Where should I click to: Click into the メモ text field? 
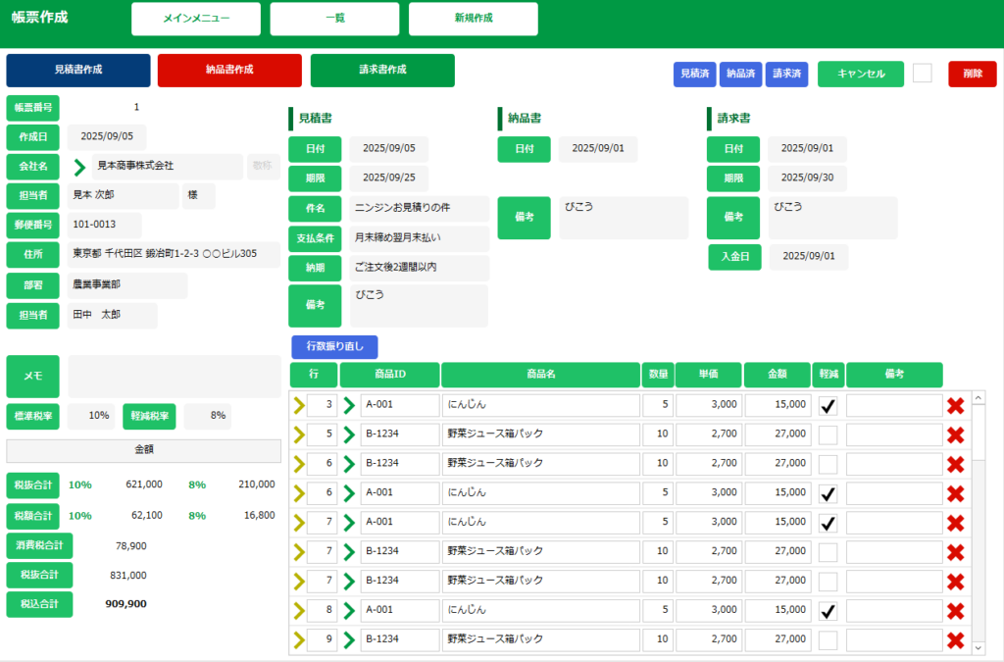[x=174, y=376]
